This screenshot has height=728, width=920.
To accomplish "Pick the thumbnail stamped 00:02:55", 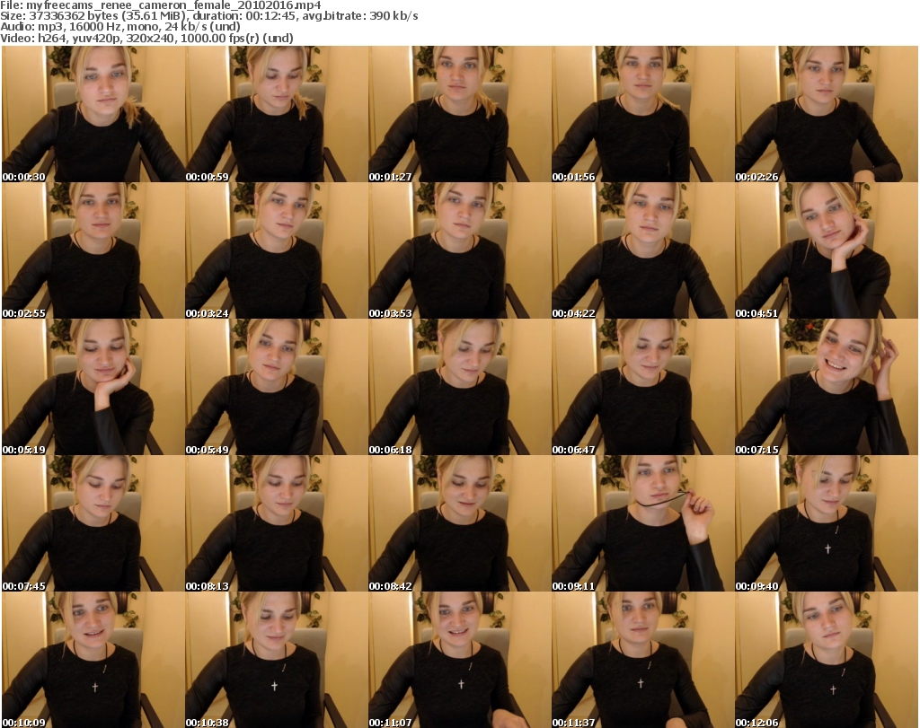I will tap(93, 250).
